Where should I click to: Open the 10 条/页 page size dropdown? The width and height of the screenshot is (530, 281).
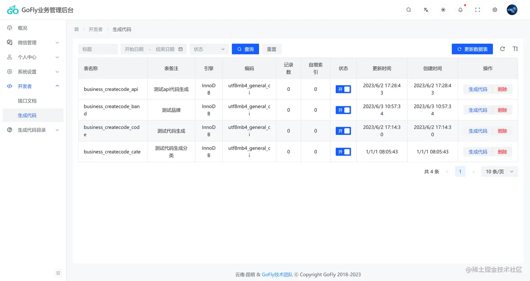(500, 172)
